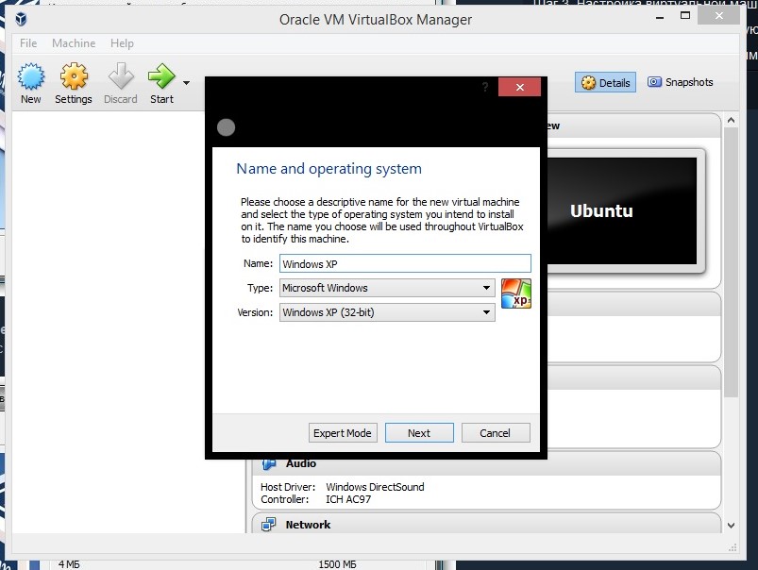The image size is (758, 570).
Task: Click the details pane scroll-down arrow
Action: (731, 526)
